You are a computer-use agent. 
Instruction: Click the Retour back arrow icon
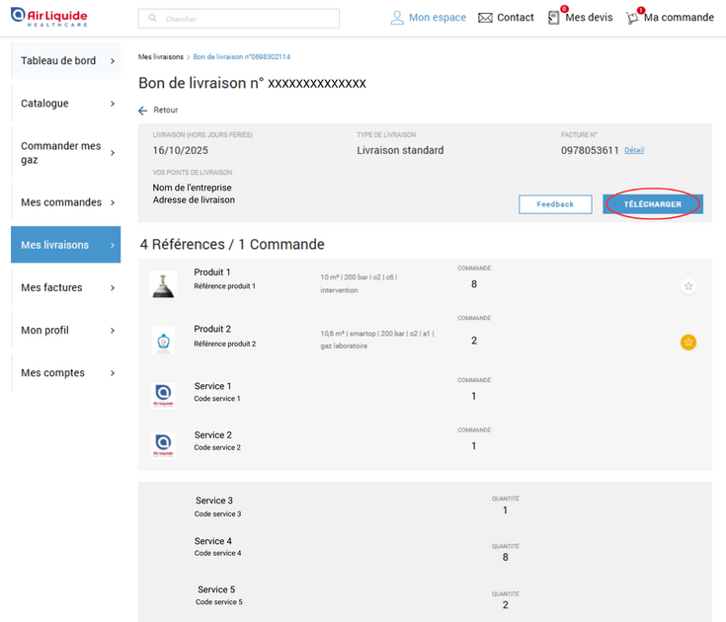[x=142, y=111]
